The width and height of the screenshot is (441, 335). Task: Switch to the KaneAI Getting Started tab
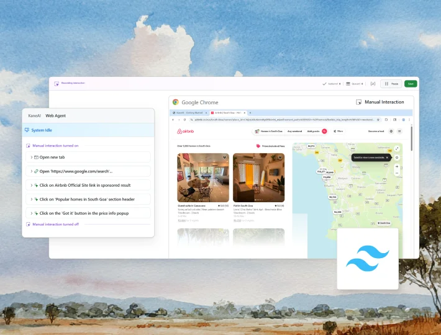189,113
